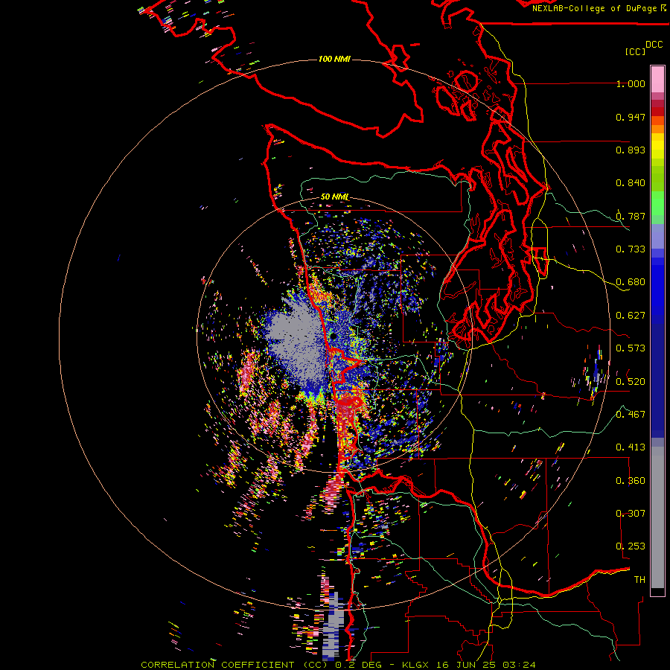Select the 0.840 legend value
This screenshot has height=670, width=670.
pyautogui.click(x=631, y=183)
